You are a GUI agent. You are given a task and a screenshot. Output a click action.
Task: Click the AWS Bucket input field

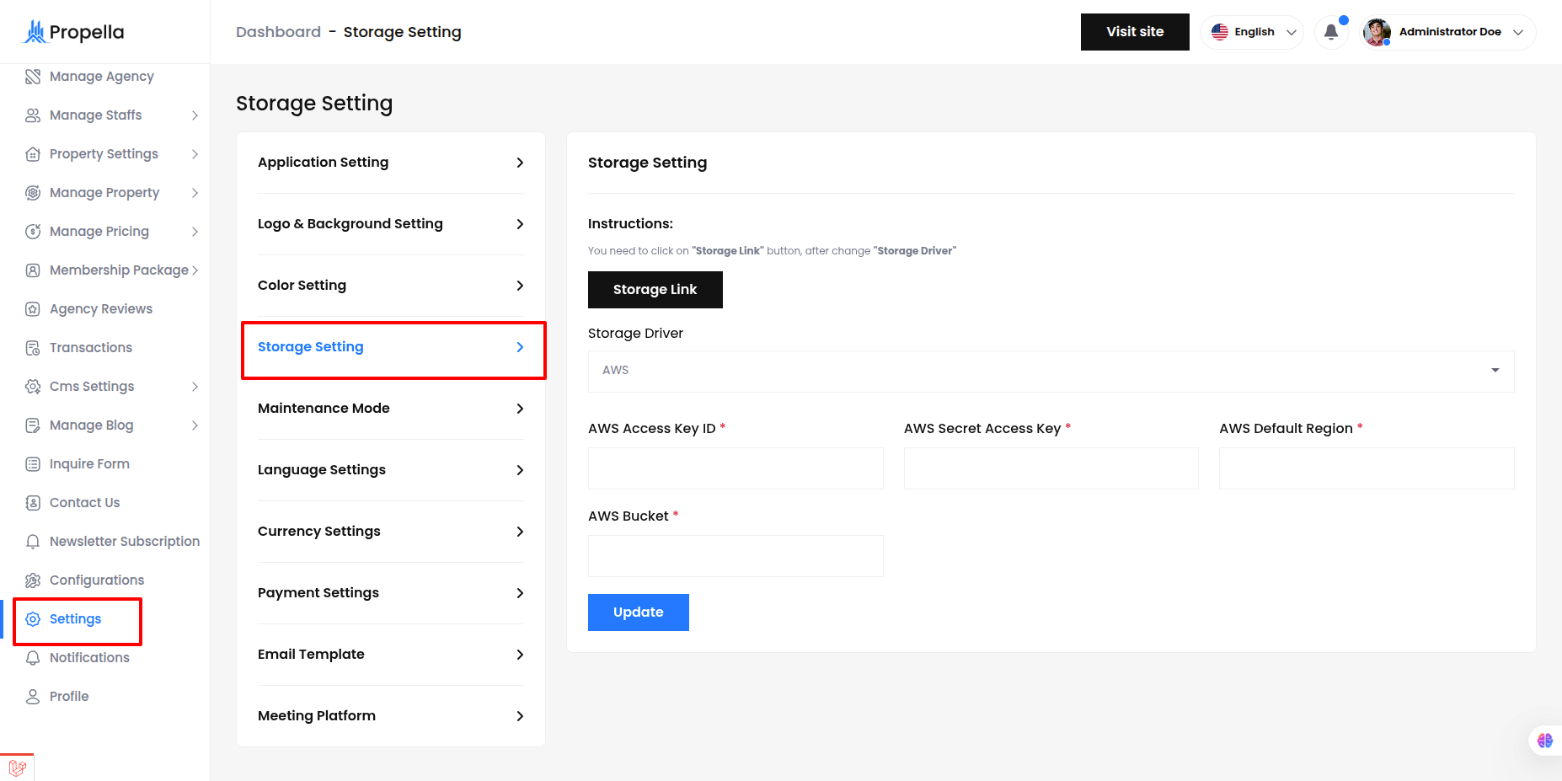736,556
